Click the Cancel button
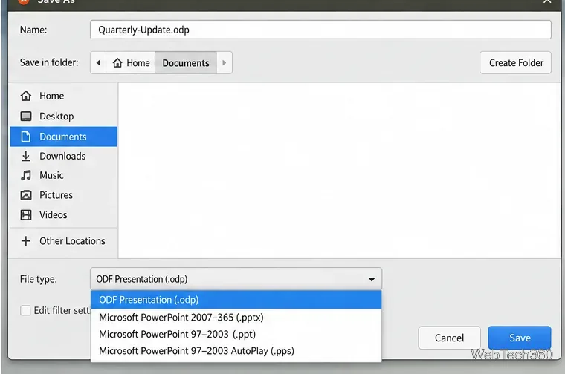 (x=449, y=338)
